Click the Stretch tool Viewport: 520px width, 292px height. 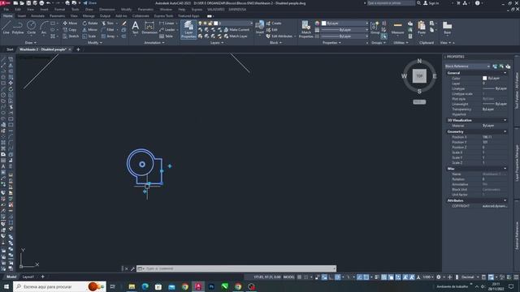71,36
